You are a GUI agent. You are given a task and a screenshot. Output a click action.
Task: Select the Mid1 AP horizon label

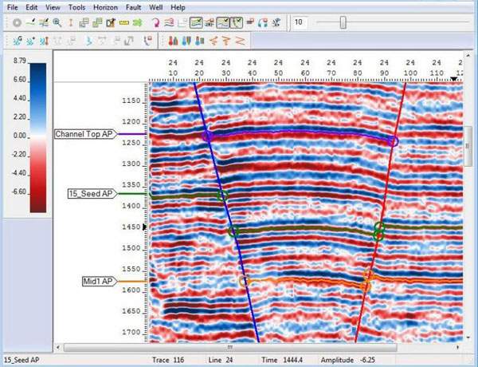pyautogui.click(x=100, y=282)
